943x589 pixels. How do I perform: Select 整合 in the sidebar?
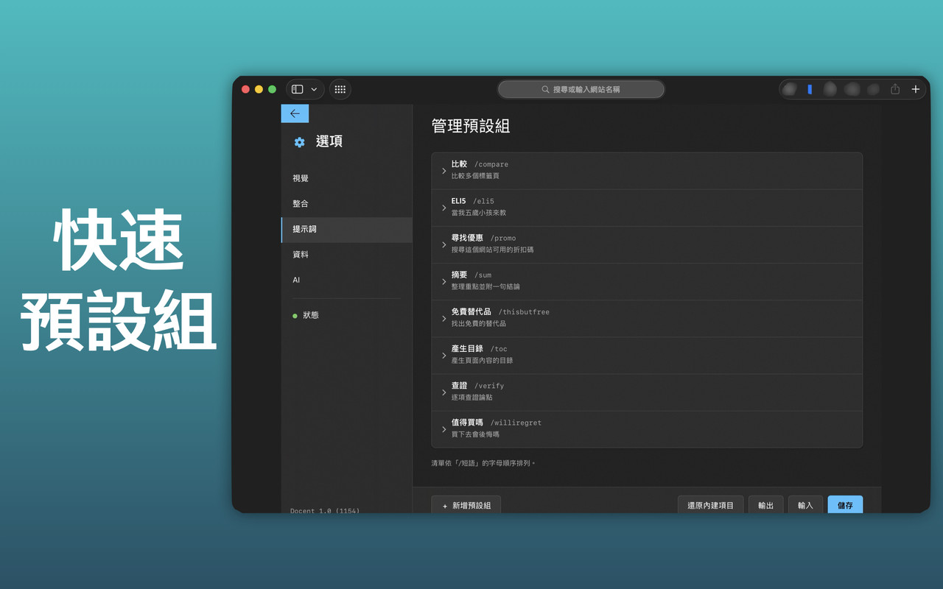click(x=346, y=204)
